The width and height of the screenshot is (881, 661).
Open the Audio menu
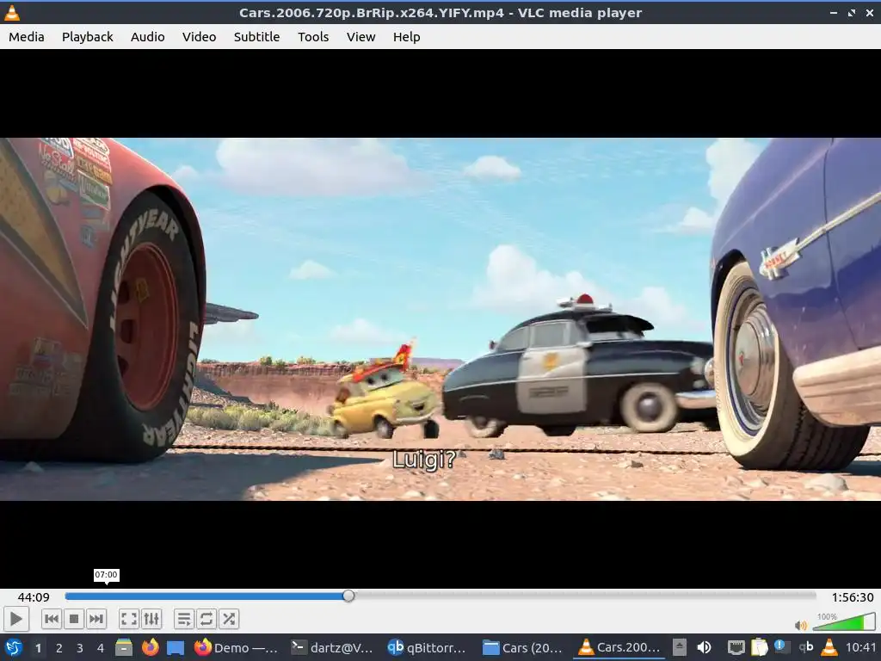(x=148, y=36)
